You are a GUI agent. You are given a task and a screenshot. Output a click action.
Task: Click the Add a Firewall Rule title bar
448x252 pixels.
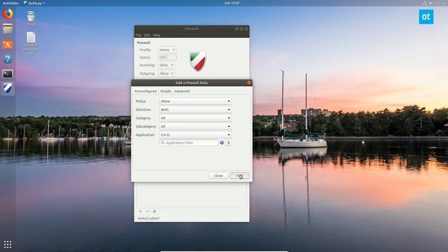click(x=191, y=83)
